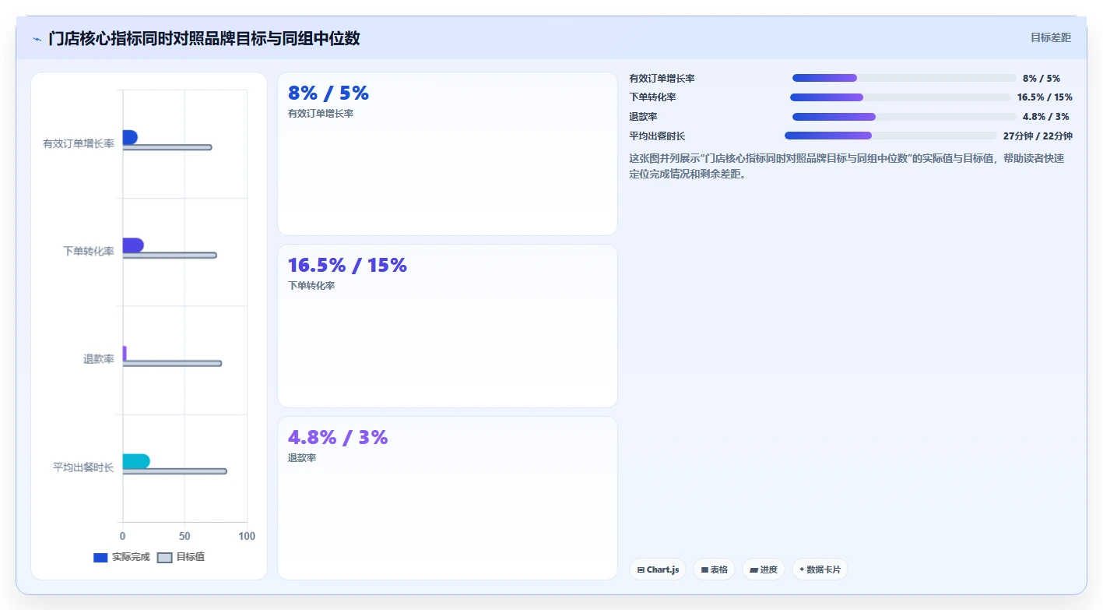The width and height of the screenshot is (1103, 610).
Task: Click the 0 tick on the chart axis
Action: (x=122, y=537)
